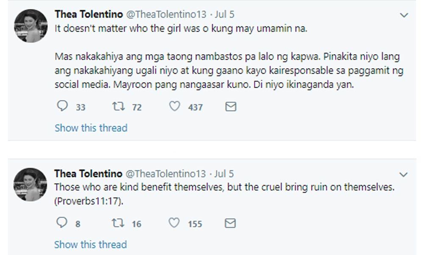Open Thea Tolentino name on first tweet

pyautogui.click(x=87, y=14)
